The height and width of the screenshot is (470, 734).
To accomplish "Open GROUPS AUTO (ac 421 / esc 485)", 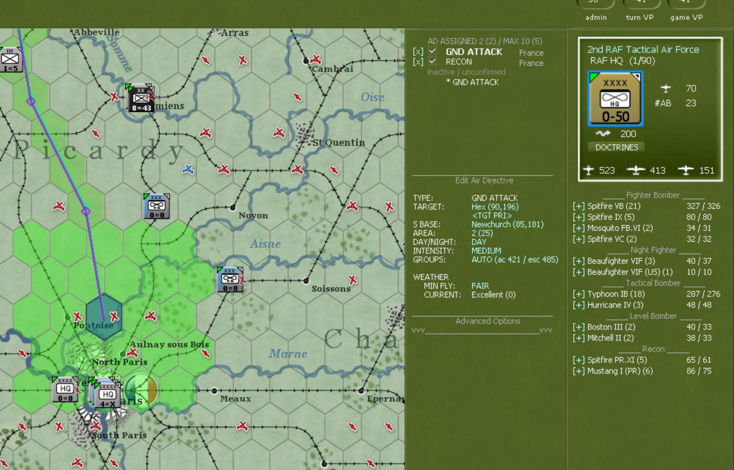I will pyautogui.click(x=514, y=259).
